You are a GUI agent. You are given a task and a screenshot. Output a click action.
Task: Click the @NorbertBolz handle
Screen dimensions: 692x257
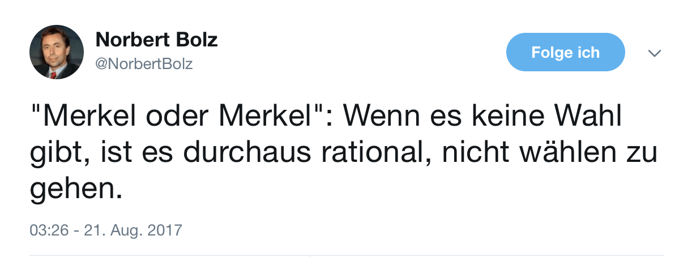tap(144, 64)
